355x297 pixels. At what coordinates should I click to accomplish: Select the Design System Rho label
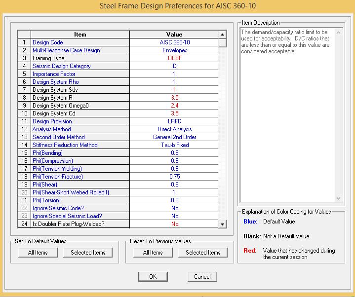tap(80, 82)
